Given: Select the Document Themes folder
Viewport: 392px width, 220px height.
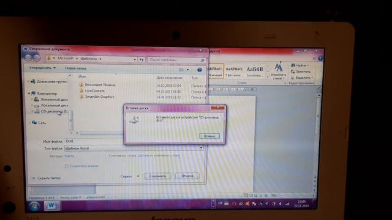Looking at the screenshot, I should tap(100, 85).
